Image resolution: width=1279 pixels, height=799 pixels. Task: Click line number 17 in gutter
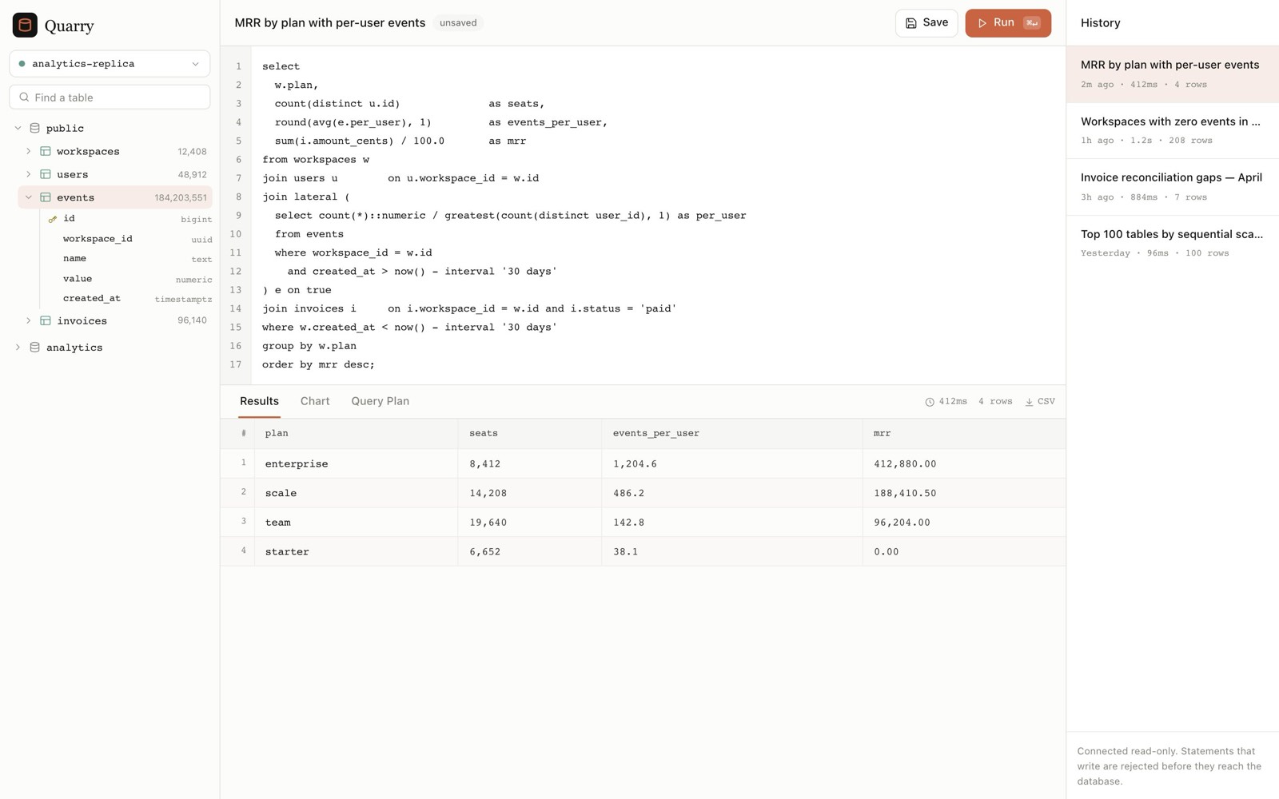236,364
